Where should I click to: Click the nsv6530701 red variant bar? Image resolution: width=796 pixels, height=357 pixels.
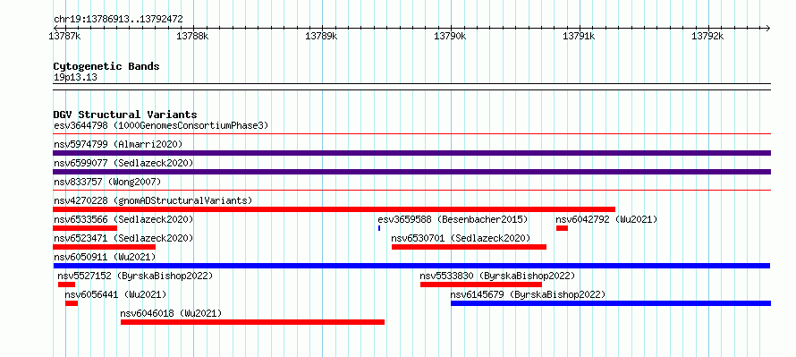point(469,247)
